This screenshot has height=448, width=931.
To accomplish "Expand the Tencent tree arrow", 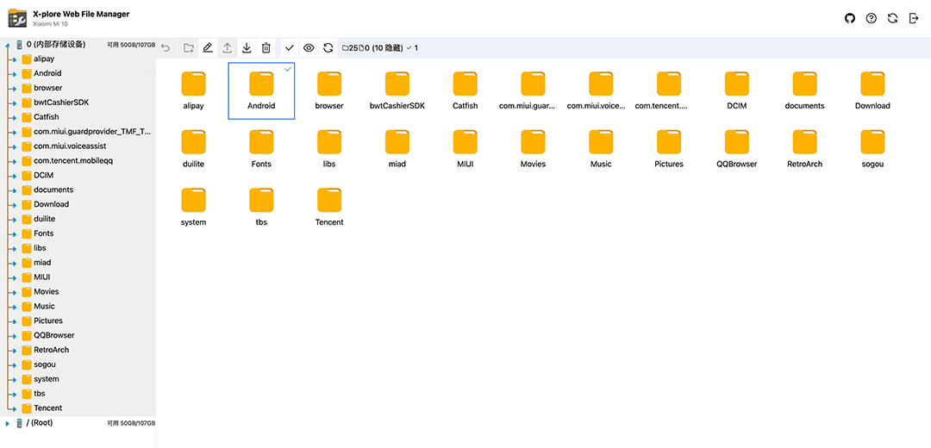I will 16,408.
